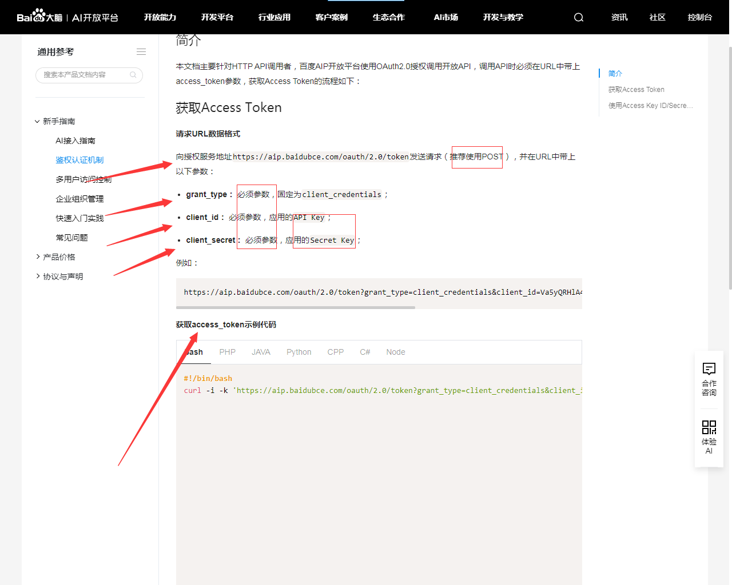Open the AI市场 menu
Image resolution: width=732 pixels, height=585 pixels.
pyautogui.click(x=446, y=17)
